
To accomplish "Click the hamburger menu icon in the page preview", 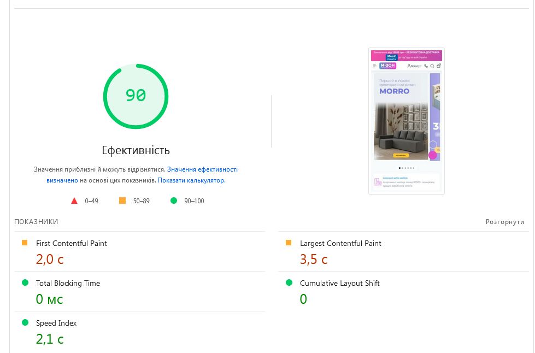I will point(375,66).
